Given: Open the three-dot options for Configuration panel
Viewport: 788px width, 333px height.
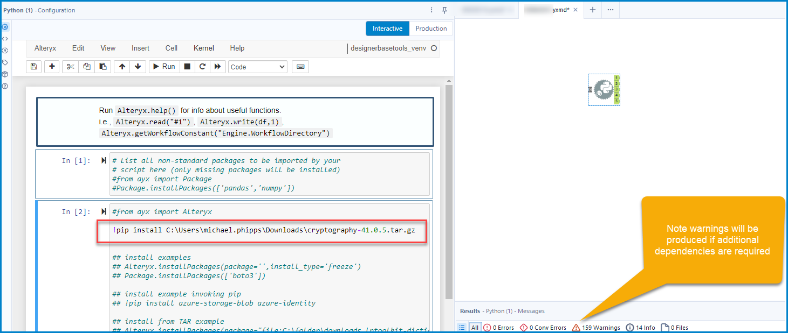Looking at the screenshot, I should point(431,10).
